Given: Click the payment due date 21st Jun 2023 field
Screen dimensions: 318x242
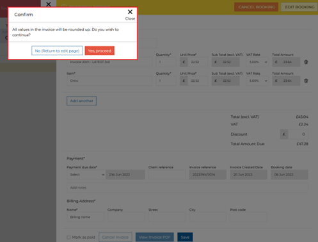Looking at the screenshot, I should (x=125, y=175).
